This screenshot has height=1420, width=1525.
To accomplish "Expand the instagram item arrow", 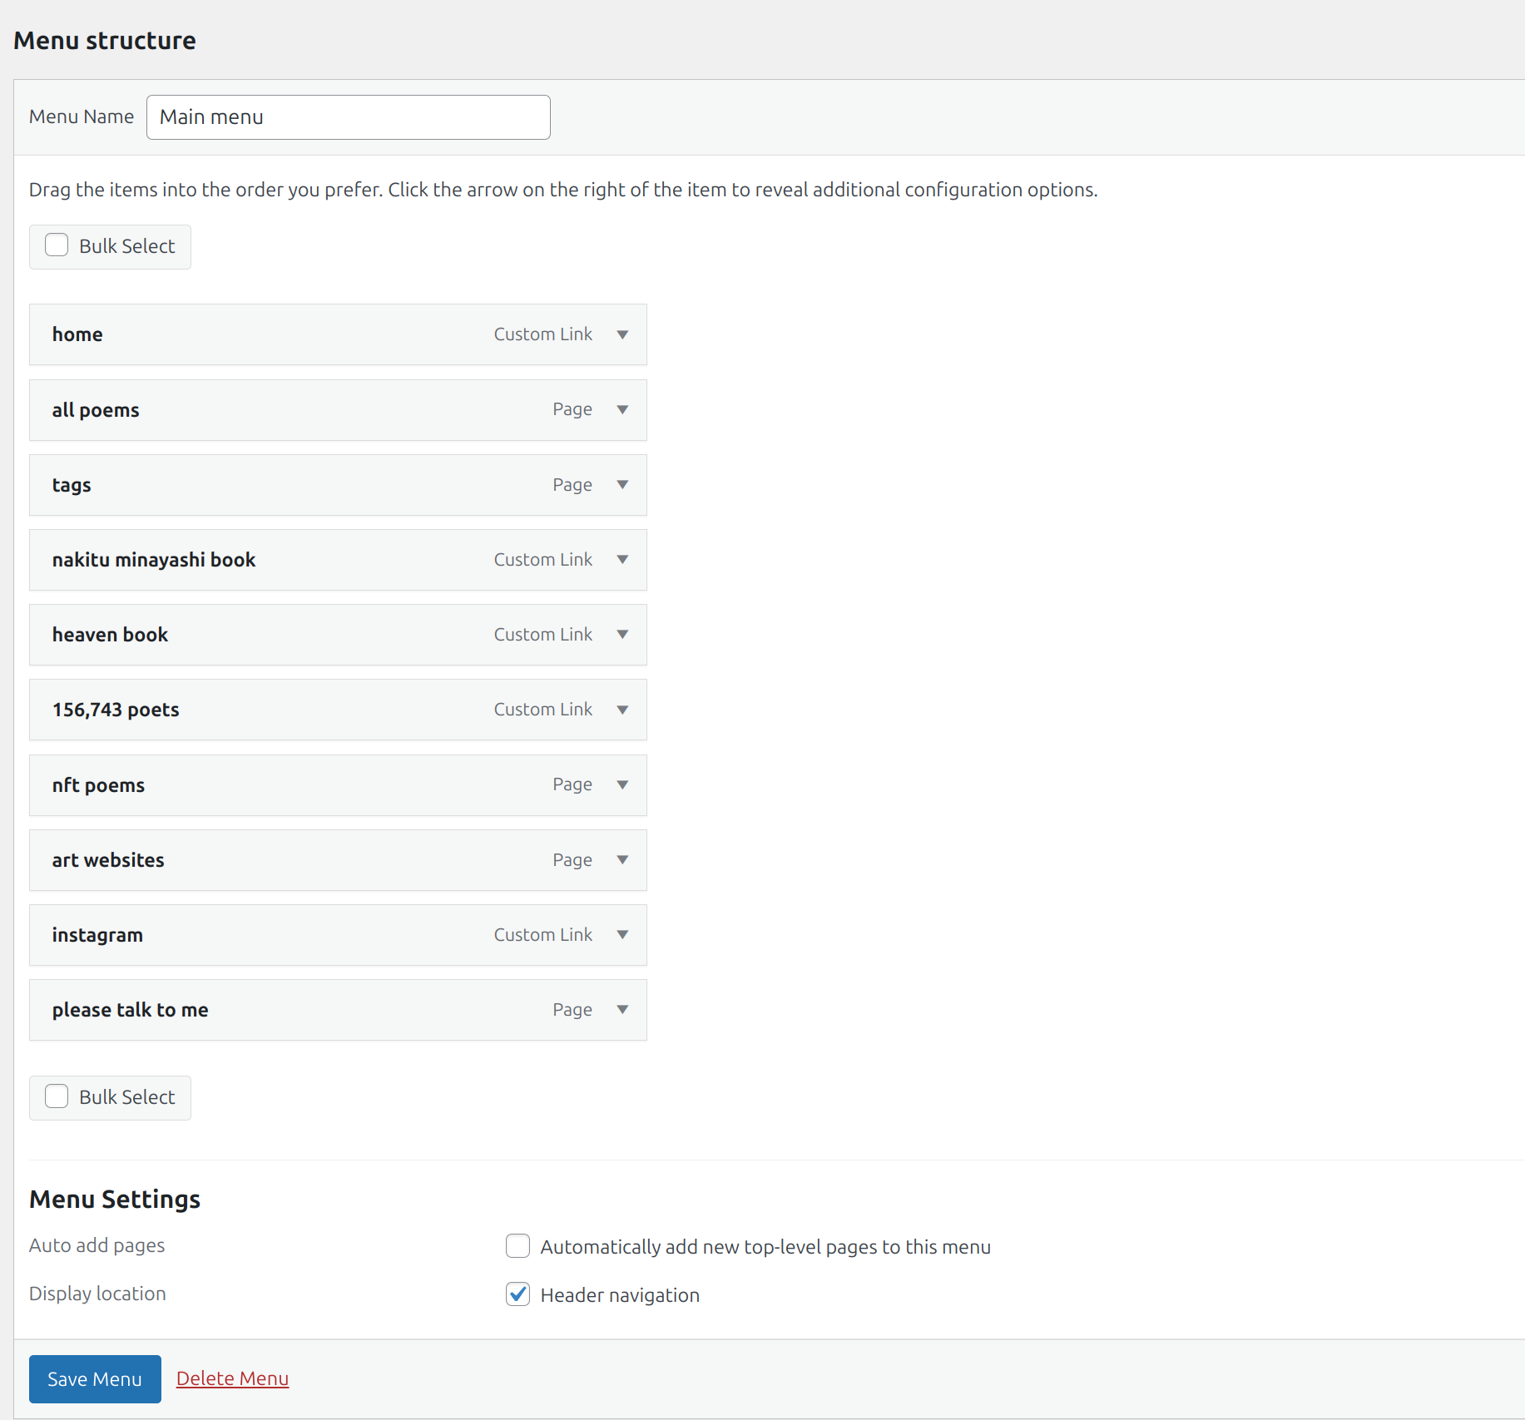I will coord(622,934).
